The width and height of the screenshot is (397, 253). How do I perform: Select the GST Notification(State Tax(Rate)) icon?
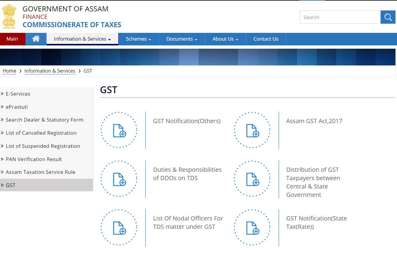[x=252, y=228]
